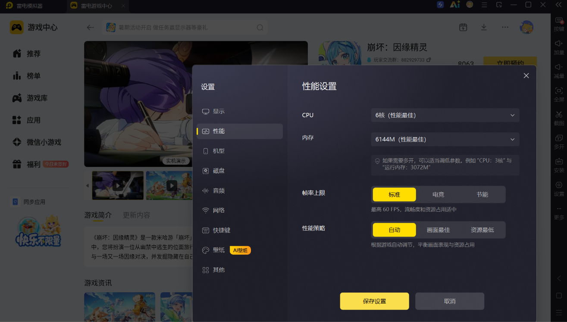Viewport: 567px width, 322px height.
Task: Open the calendar check-in icon
Action: point(463,27)
